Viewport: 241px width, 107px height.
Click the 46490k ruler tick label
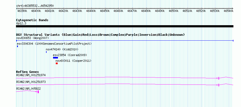click(160, 11)
